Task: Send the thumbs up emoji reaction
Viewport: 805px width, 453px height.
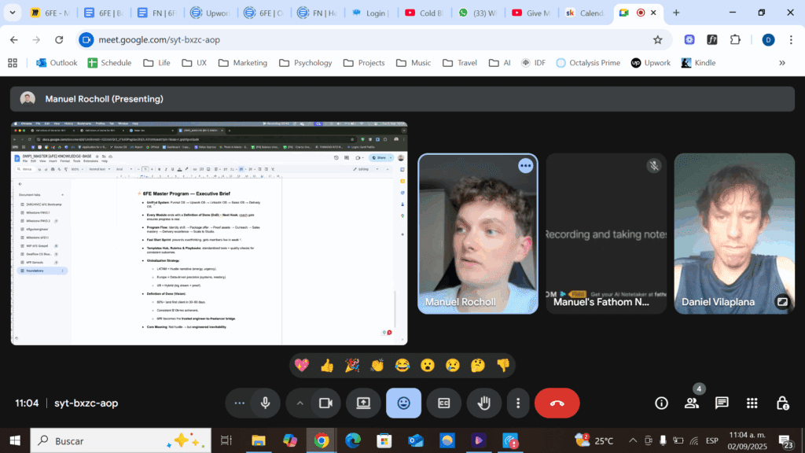Action: tap(327, 365)
